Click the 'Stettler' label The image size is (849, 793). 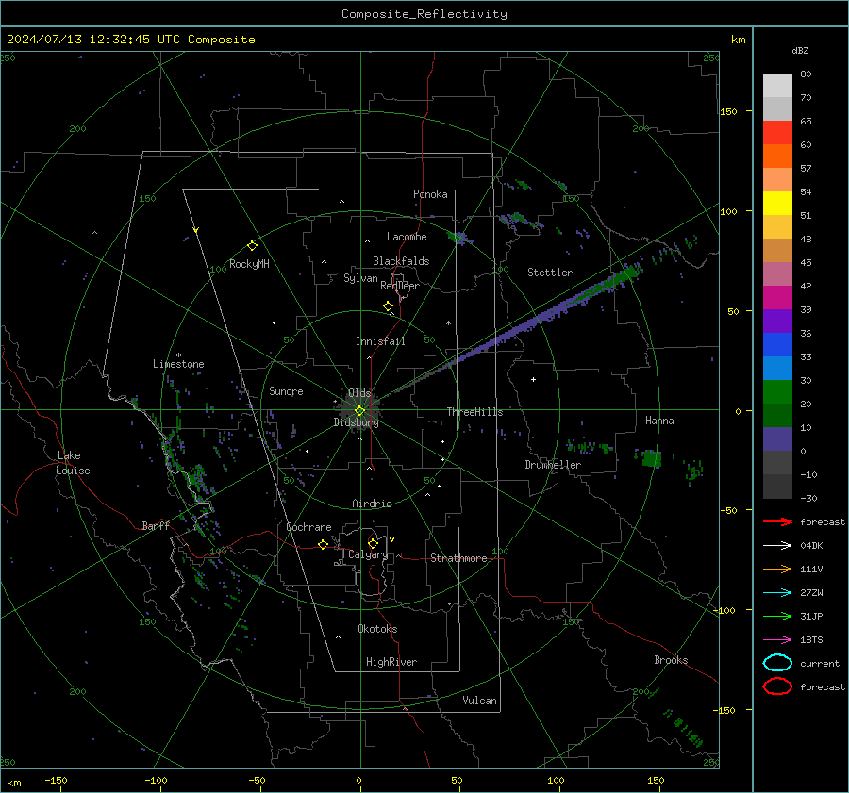point(550,273)
